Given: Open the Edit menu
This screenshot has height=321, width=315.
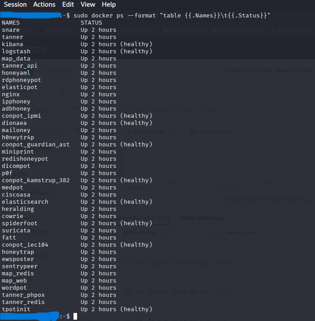Looking at the screenshot, I should point(68,4).
